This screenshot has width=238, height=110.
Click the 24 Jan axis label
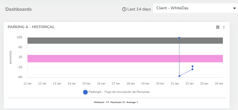pos(219,83)
